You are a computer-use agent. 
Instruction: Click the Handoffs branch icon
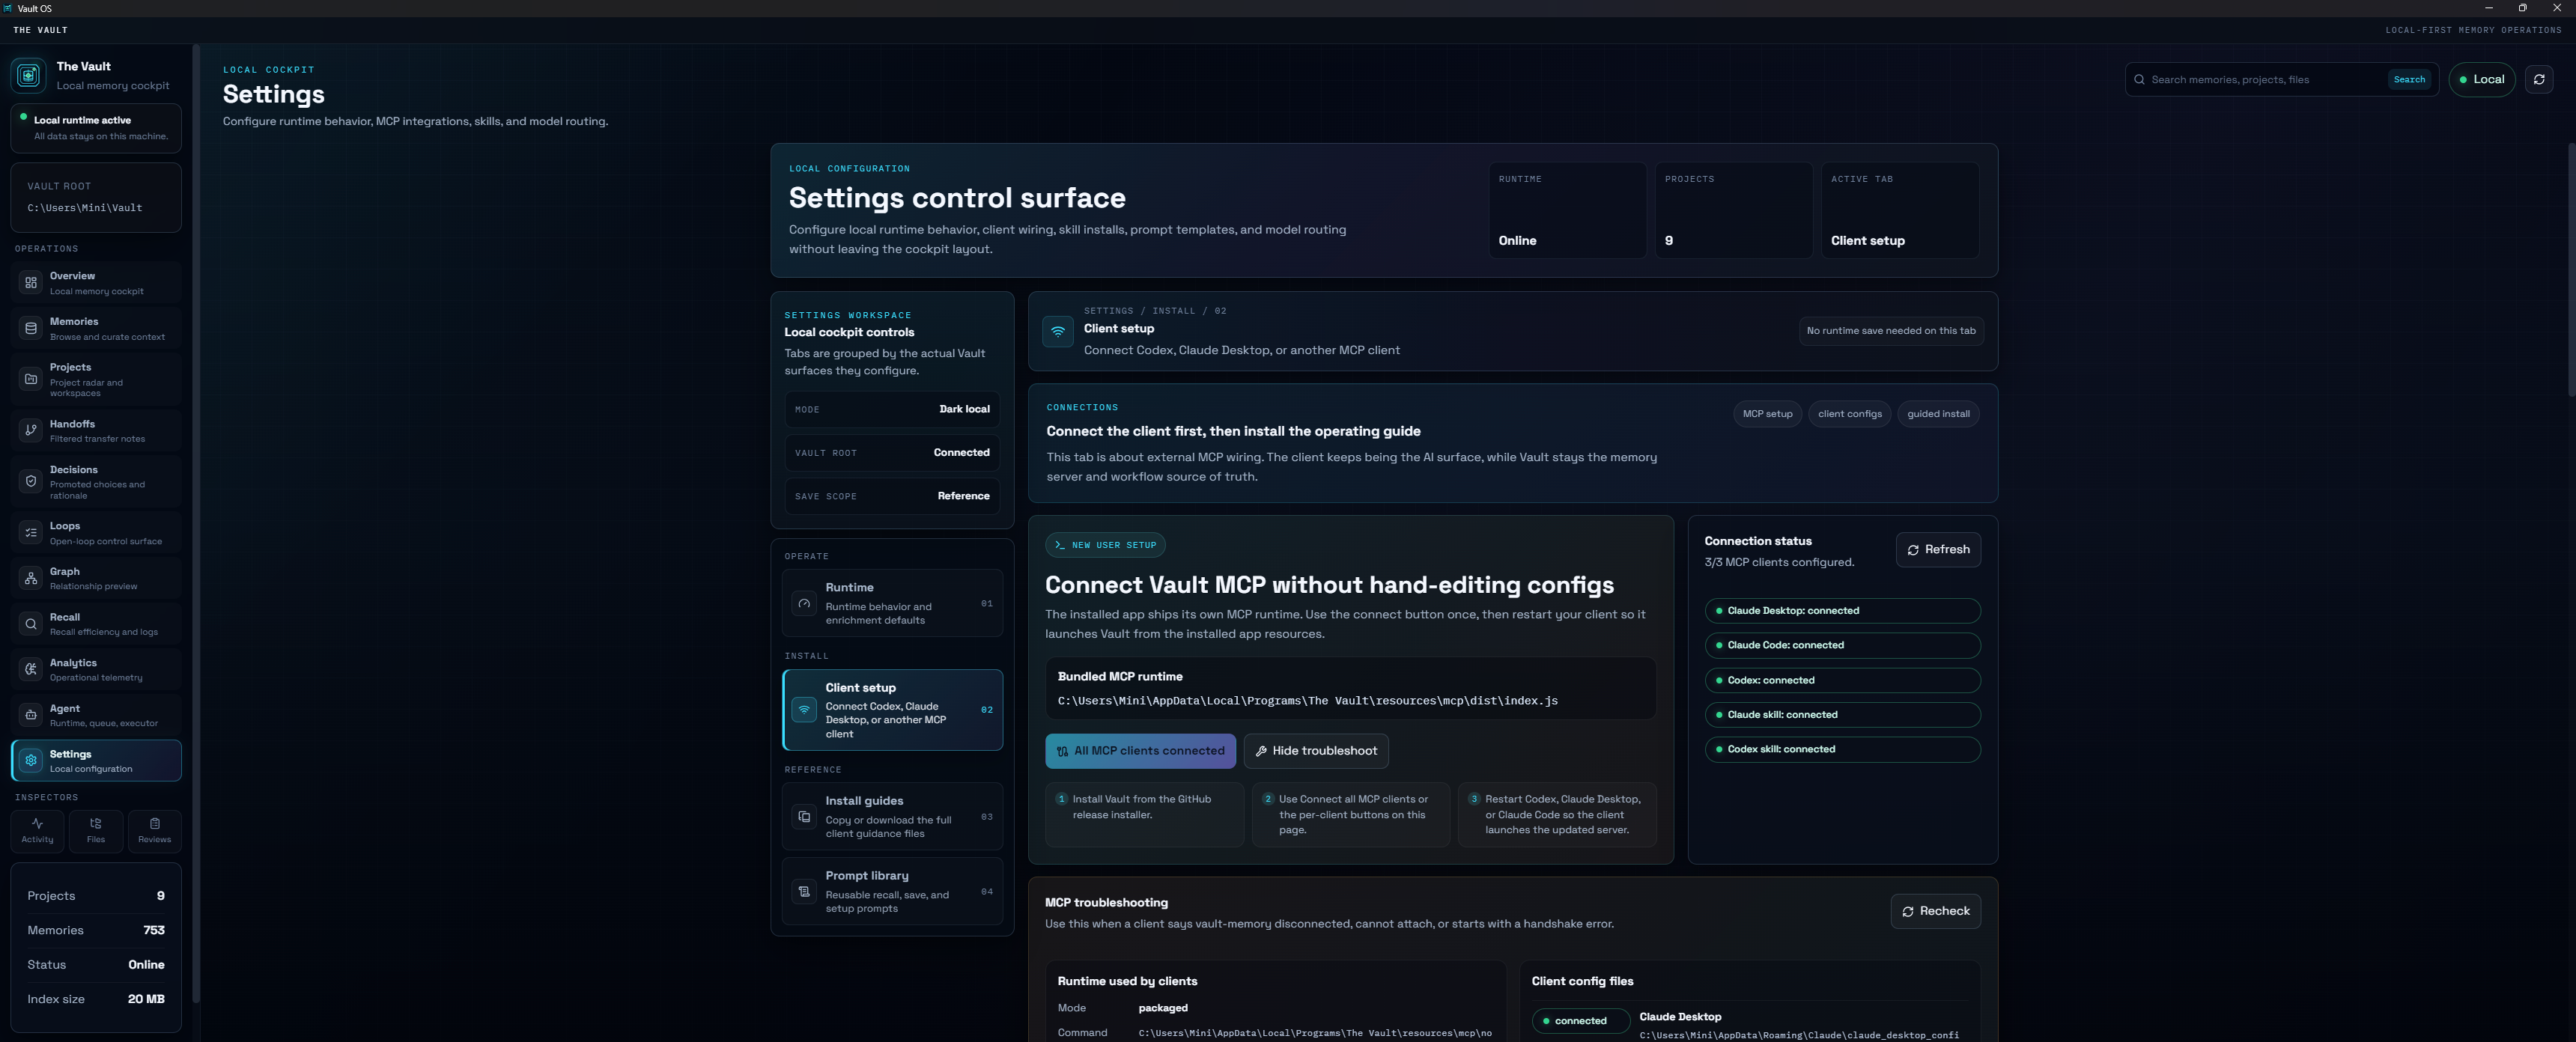[x=31, y=430]
